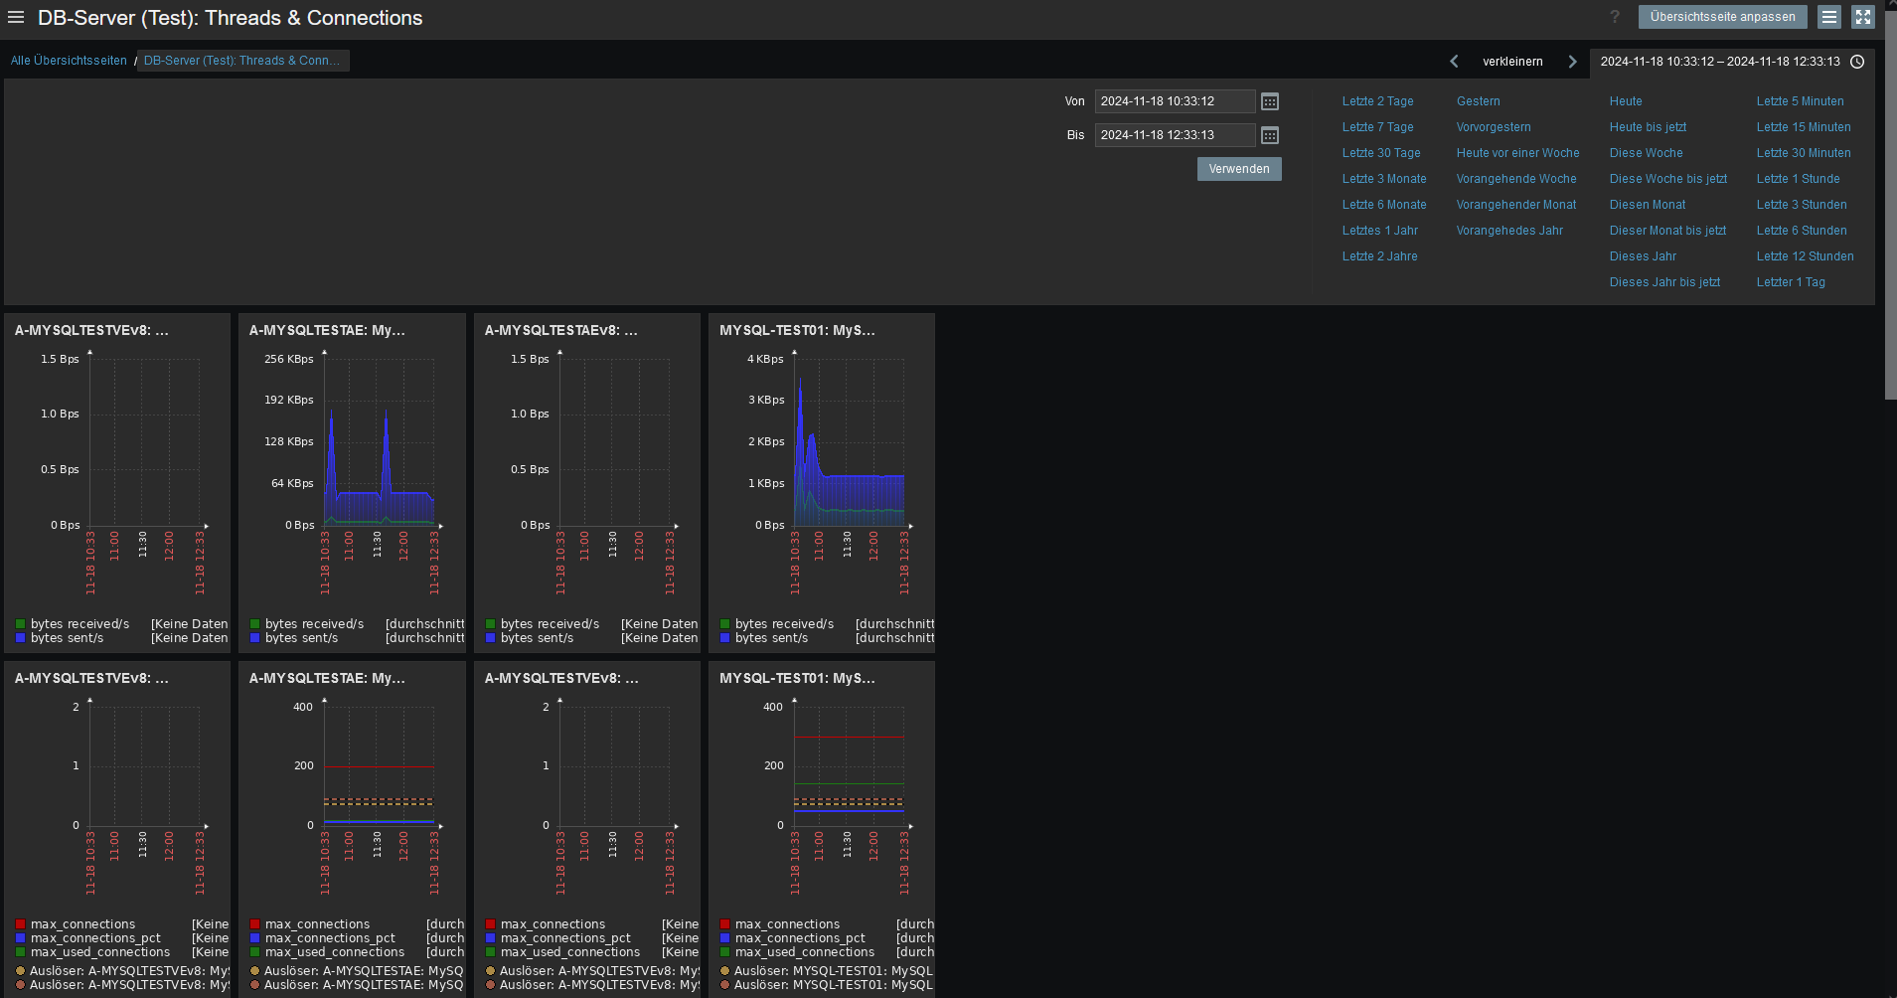
Task: Enter fullscreen kiosk mode
Action: point(1863,17)
